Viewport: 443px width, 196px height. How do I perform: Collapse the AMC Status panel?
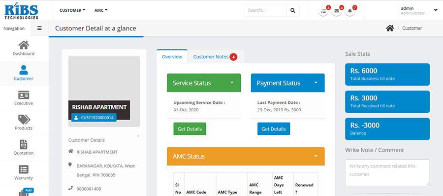[x=316, y=156]
